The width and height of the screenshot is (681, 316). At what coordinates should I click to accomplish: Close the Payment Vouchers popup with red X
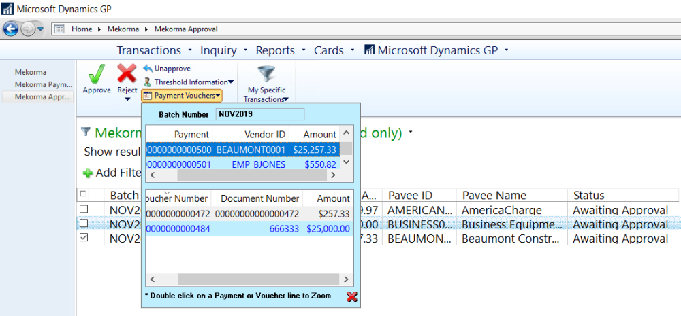coord(352,297)
